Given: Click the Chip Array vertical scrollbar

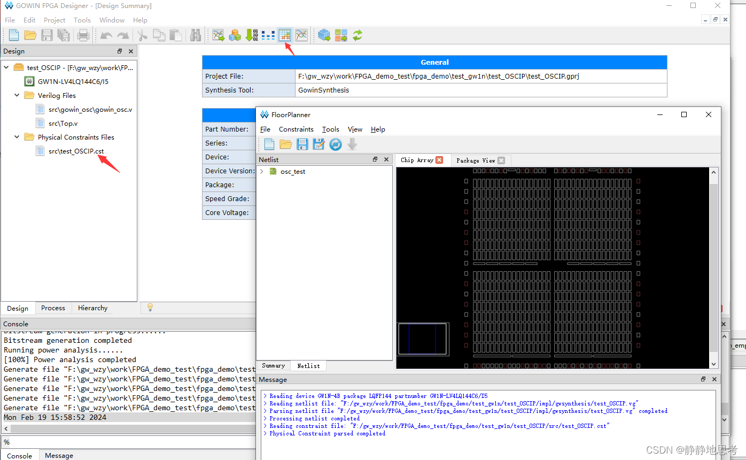Looking at the screenshot, I should (x=714, y=267).
